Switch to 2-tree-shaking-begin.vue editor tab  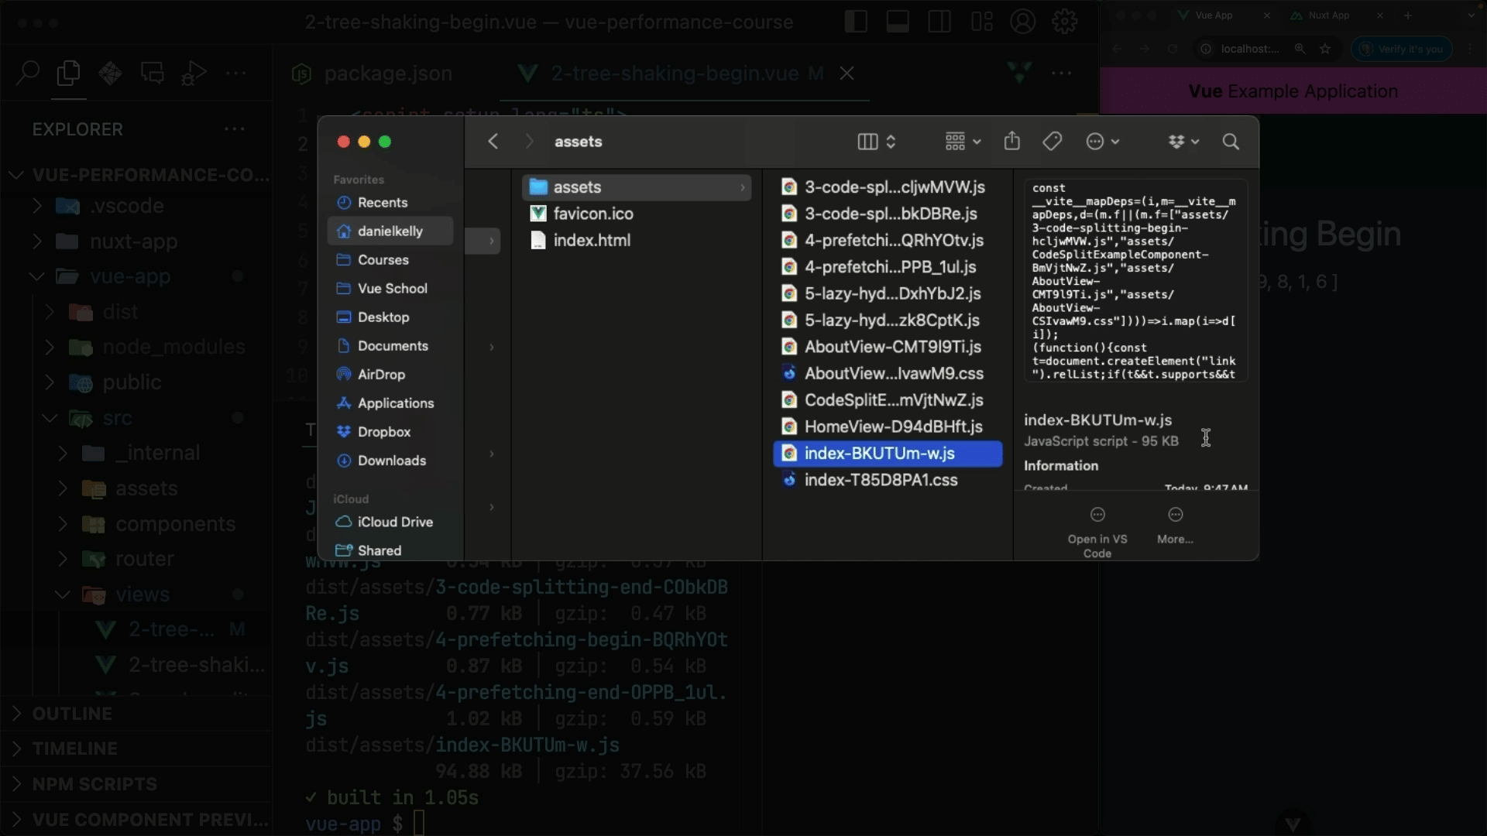pyautogui.click(x=675, y=74)
